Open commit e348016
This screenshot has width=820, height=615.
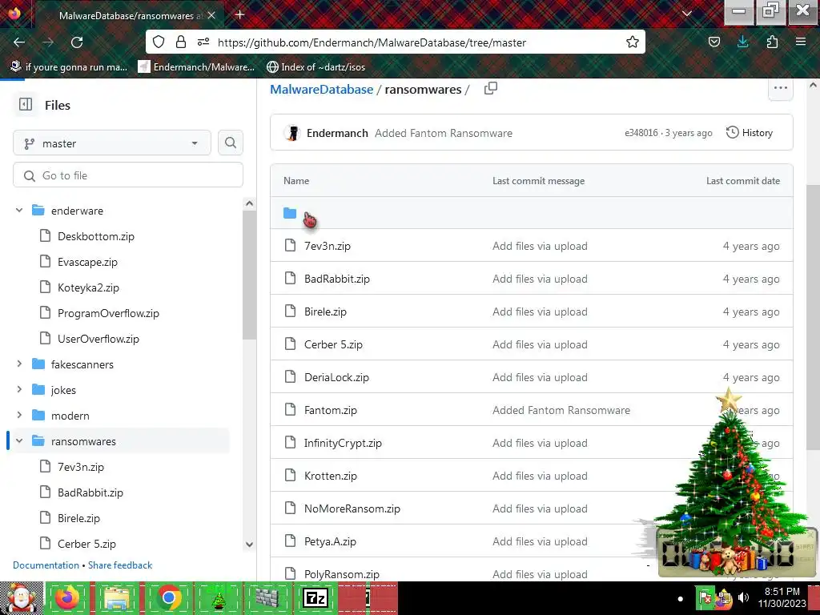pyautogui.click(x=641, y=133)
